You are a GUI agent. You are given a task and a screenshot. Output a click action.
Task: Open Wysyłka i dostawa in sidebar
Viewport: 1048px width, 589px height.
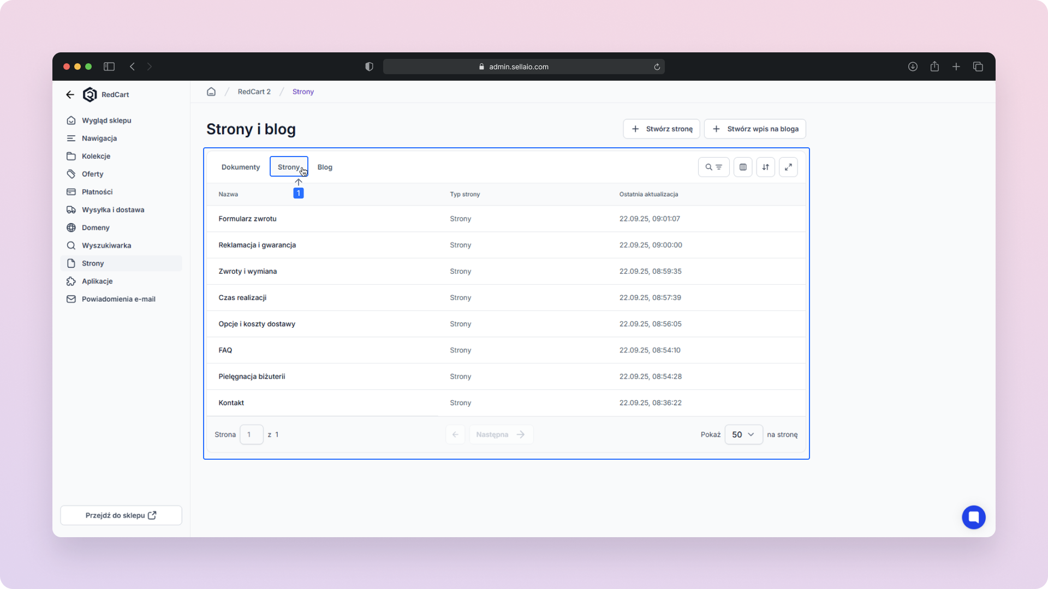click(x=113, y=209)
